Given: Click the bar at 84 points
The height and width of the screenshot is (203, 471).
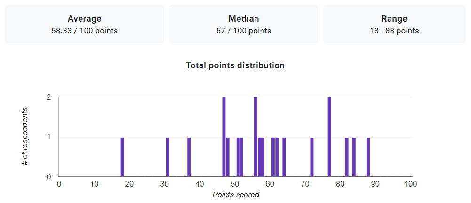Looking at the screenshot, I should tap(354, 157).
